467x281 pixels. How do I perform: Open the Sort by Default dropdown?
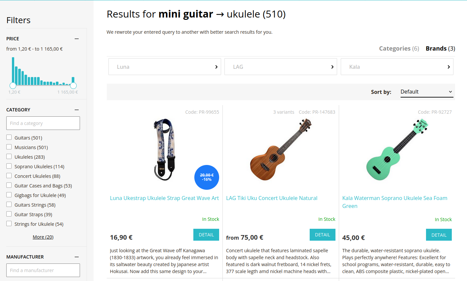pos(426,92)
